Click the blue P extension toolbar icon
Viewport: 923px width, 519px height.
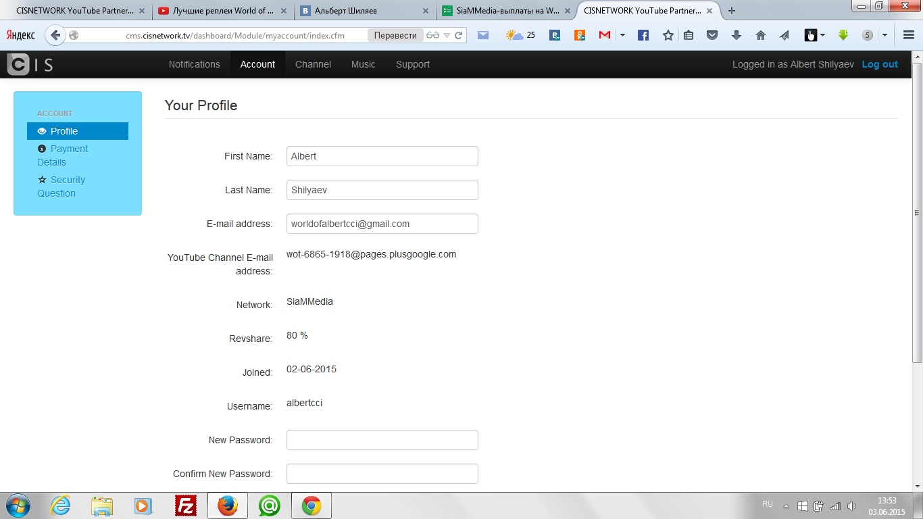click(555, 35)
